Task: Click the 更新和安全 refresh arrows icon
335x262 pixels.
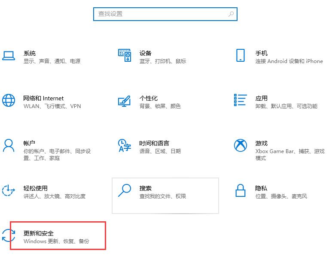Action: point(9,235)
